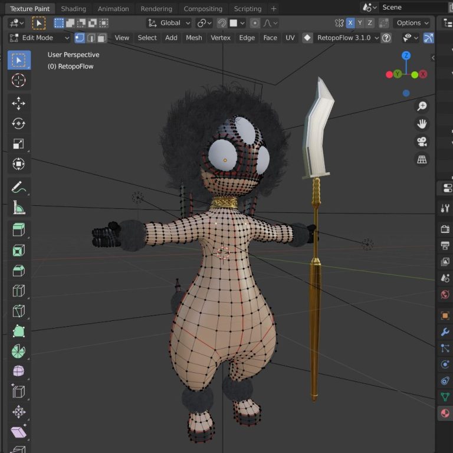Toggle proportional editing
Screen dimensions: 453x453
click(255, 23)
